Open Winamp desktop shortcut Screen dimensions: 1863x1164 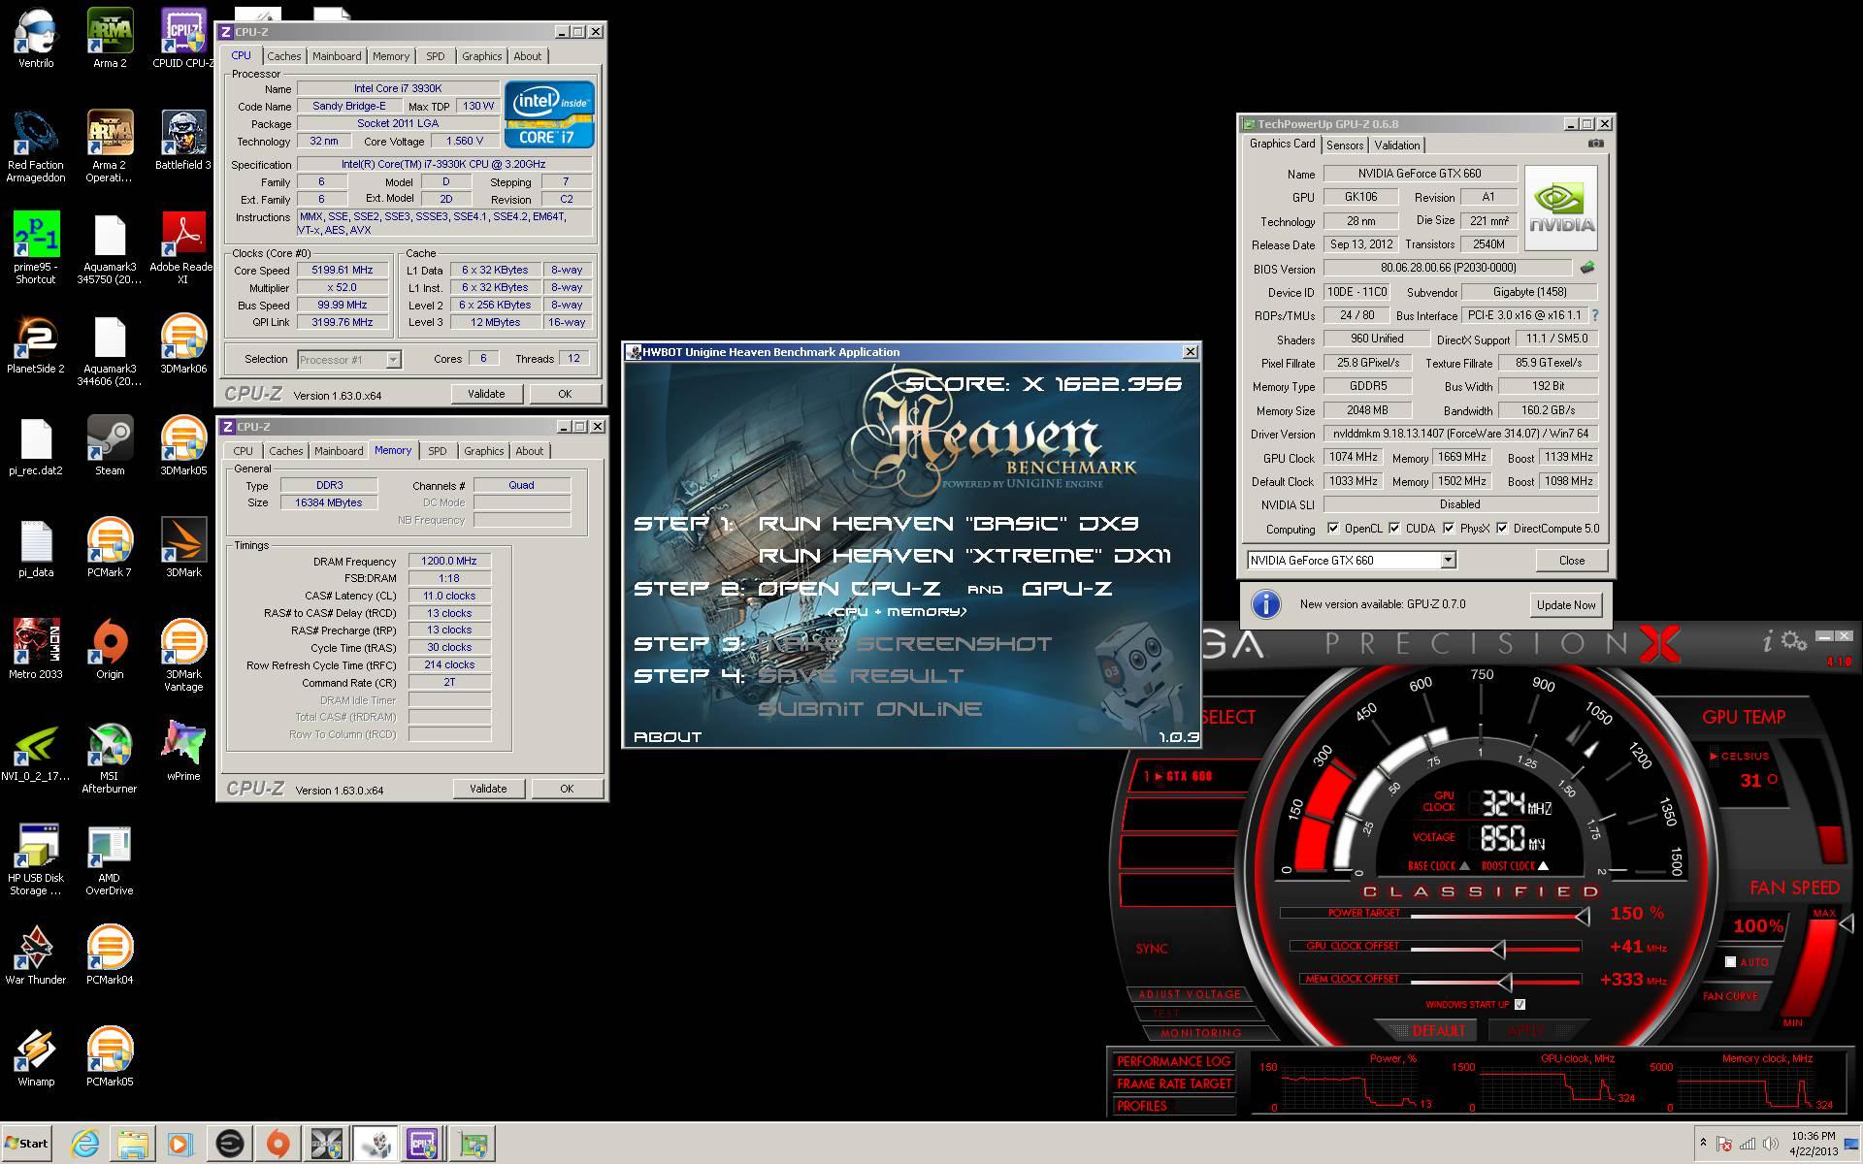click(36, 1057)
